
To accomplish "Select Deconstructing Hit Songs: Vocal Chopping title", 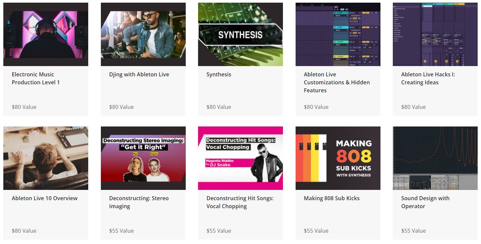I will tap(240, 202).
